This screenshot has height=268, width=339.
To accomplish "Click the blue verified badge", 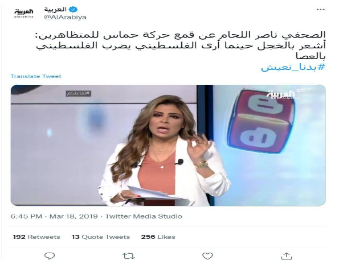I will [73, 10].
